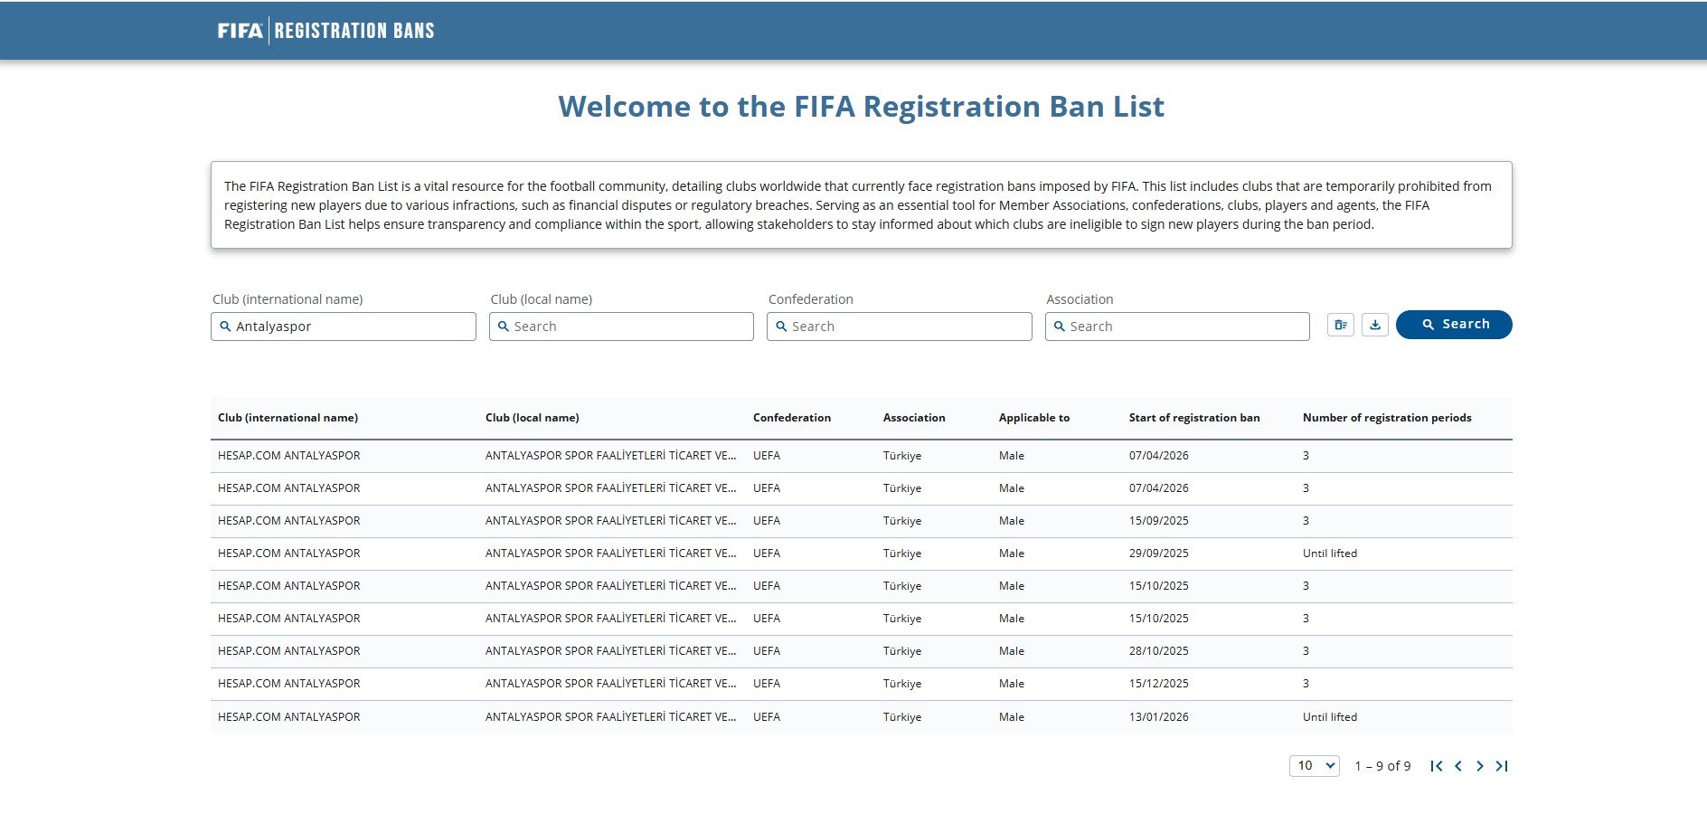Click the previous page chevron
This screenshot has width=1707, height=814.
point(1458,765)
